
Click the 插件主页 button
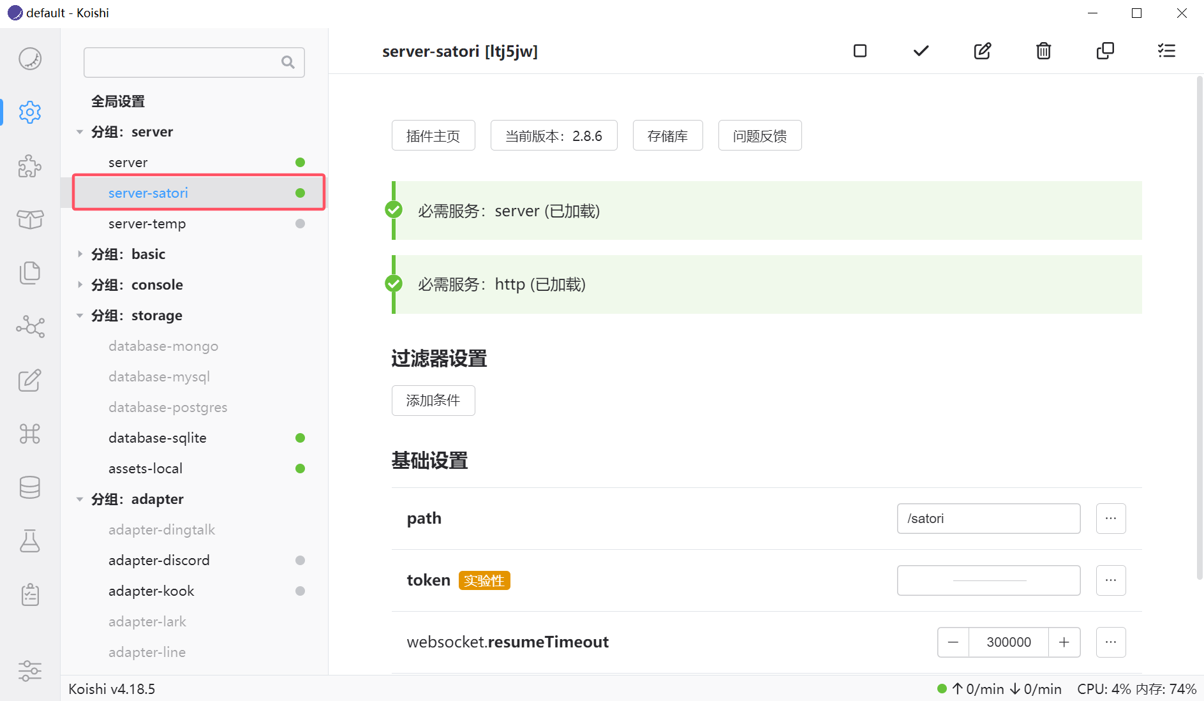[433, 135]
